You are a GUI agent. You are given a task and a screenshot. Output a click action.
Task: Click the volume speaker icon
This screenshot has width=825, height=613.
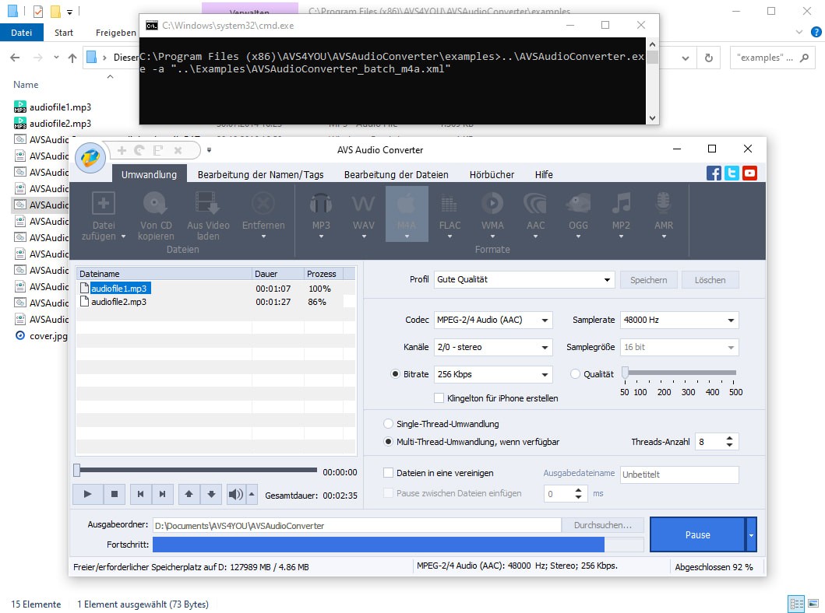(x=234, y=494)
